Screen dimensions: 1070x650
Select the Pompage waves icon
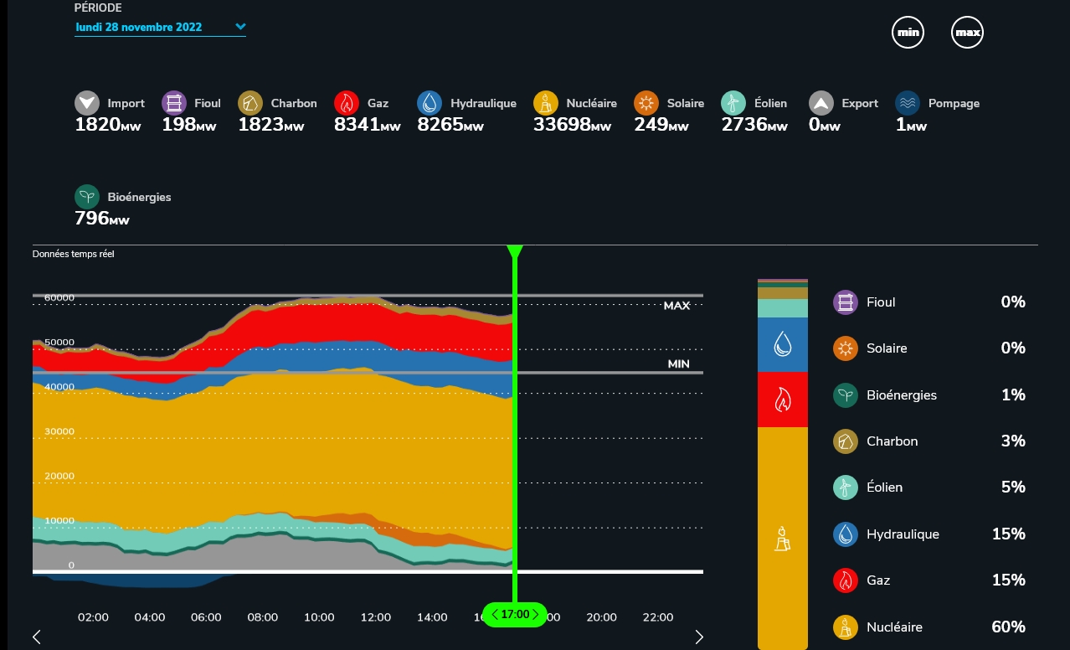908,103
